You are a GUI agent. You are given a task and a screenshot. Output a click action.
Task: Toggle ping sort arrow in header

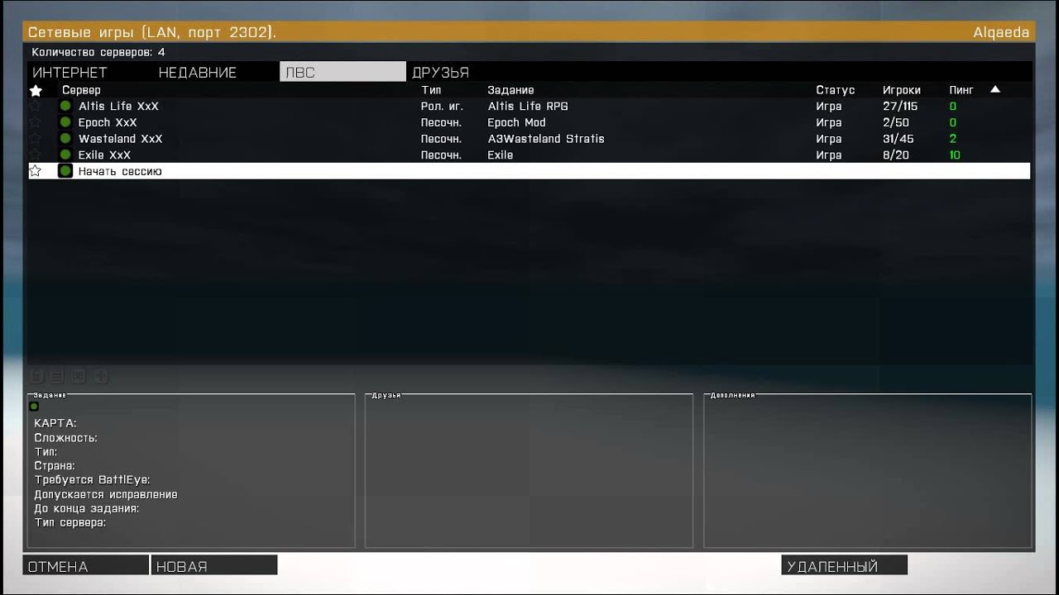995,89
